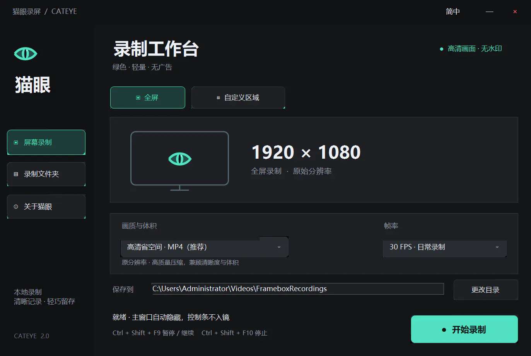Switch language via 简中 button
Viewport: 531px width, 356px height.
[x=453, y=12]
